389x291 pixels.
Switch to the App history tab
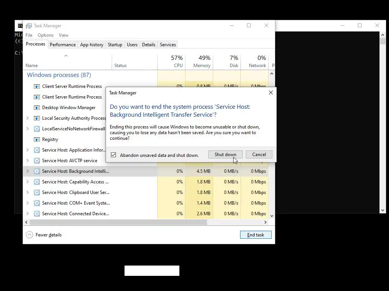(92, 45)
